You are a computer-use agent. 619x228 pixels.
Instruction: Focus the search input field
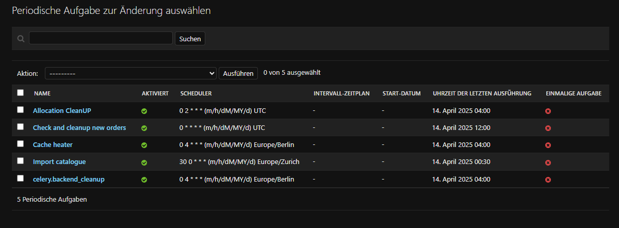click(x=101, y=38)
